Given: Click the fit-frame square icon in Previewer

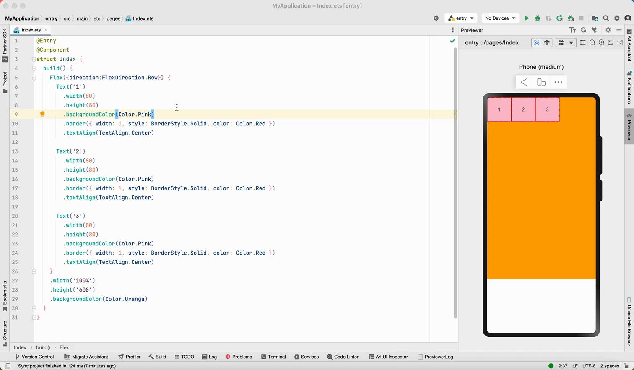Looking at the screenshot, I should tap(583, 42).
